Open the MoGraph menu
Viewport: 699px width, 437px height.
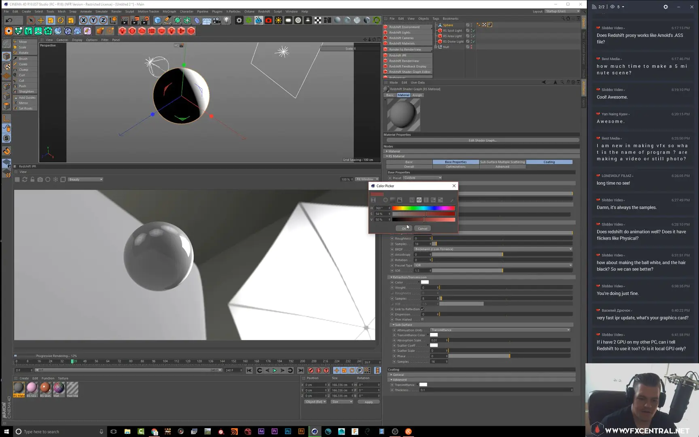click(169, 11)
